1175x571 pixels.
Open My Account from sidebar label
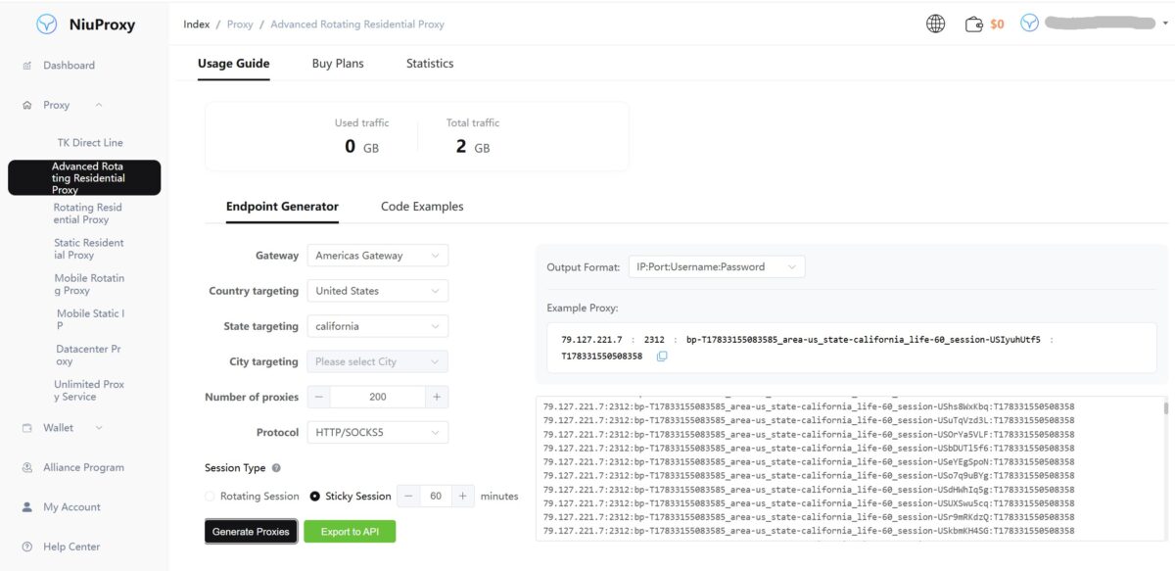[71, 507]
